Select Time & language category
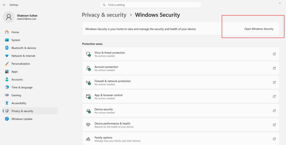Viewport: 286px width, 145px height. (x=30, y=87)
